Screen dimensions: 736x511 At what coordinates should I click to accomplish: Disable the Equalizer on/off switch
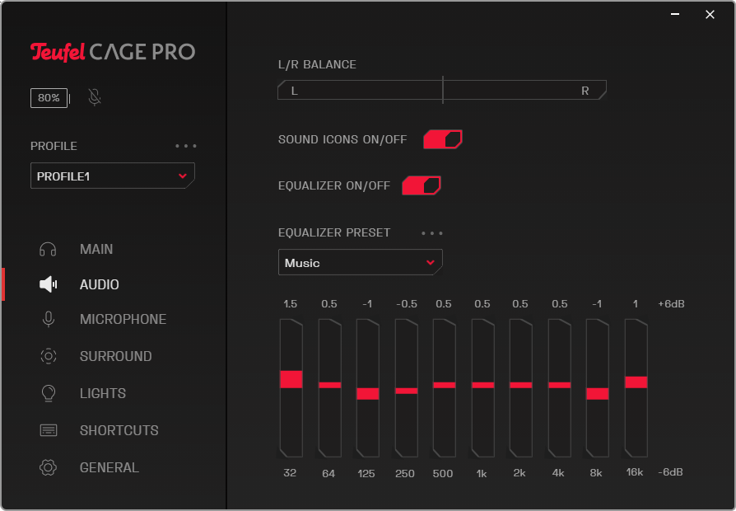coord(421,185)
